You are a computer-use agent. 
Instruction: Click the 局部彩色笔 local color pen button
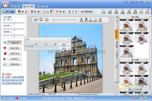tap(15, 53)
